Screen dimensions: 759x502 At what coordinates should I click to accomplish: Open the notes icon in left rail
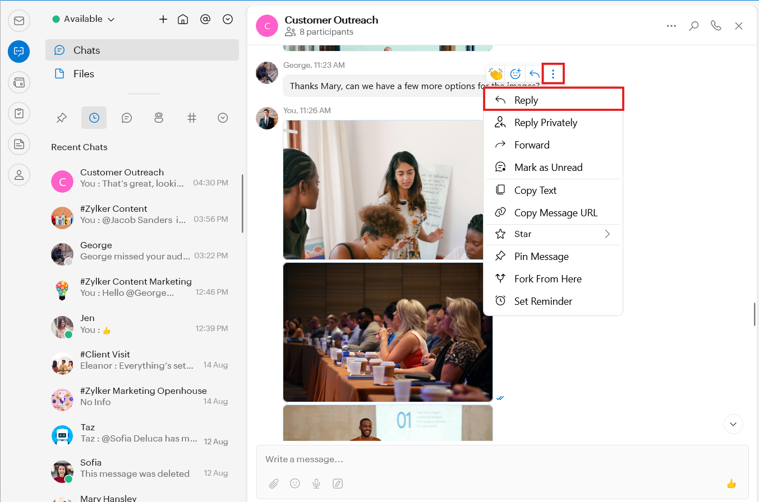pyautogui.click(x=19, y=144)
